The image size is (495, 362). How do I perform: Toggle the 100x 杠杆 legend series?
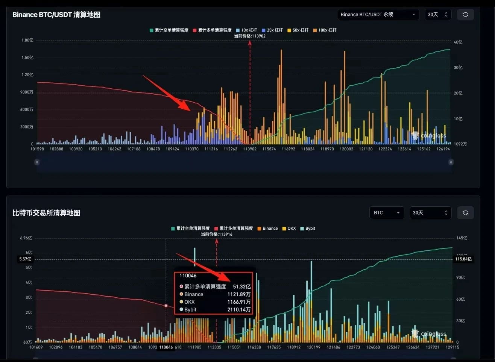[325, 30]
